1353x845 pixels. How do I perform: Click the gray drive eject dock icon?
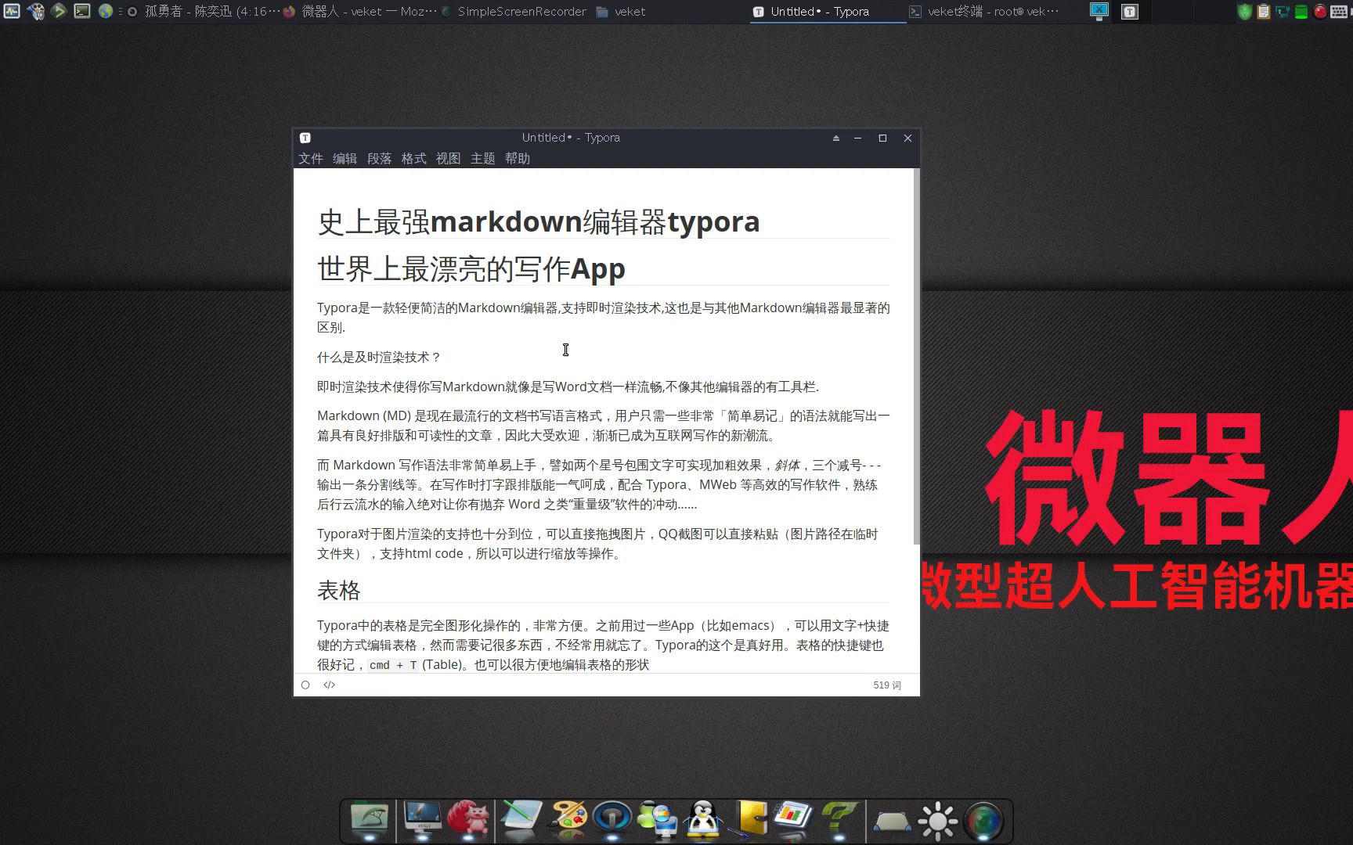(x=892, y=822)
